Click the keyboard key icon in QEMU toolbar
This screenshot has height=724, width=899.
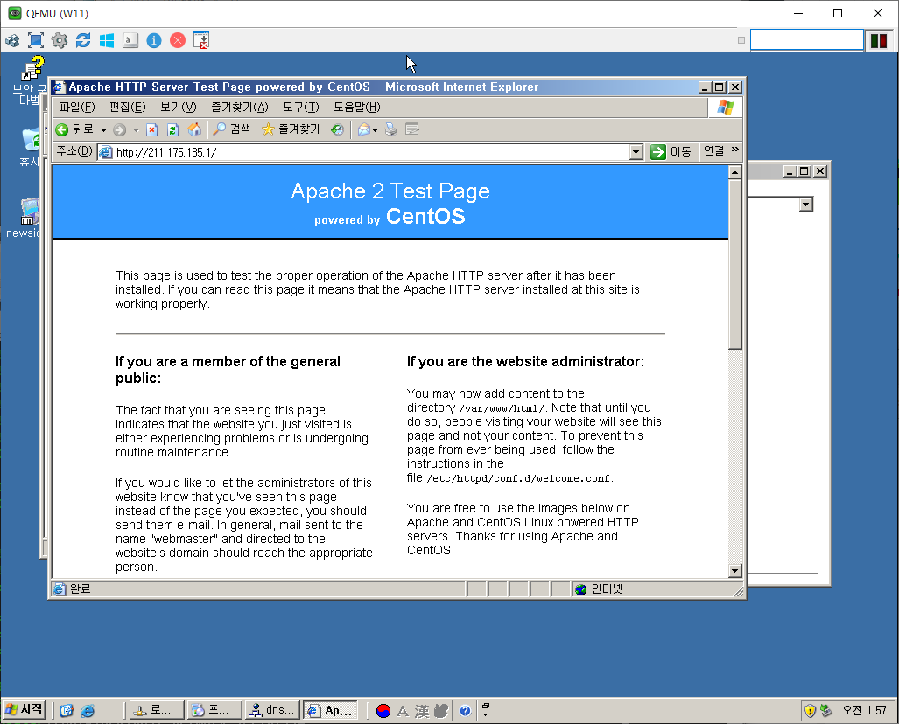(130, 40)
